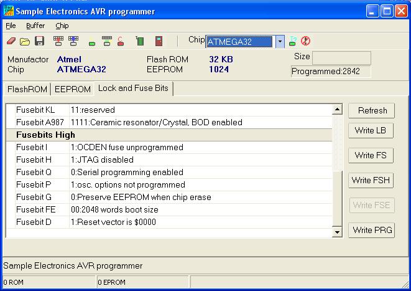This screenshot has width=411, height=291.
Task: Click the fuse list scrollbar up arrow
Action: pos(338,110)
